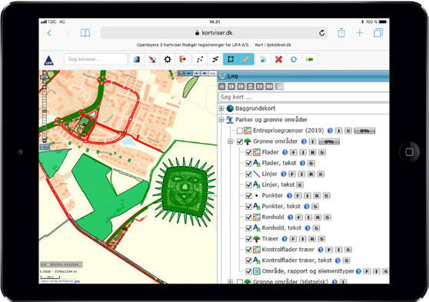Expand the Grønne områder (Historisk) group
The image size is (429, 302).
click(231, 281)
